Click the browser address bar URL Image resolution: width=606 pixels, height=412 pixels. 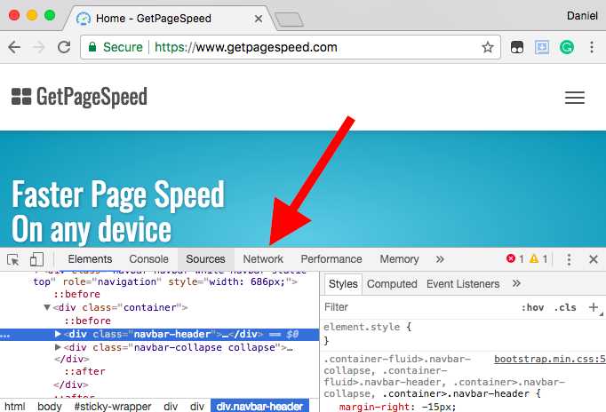(246, 47)
